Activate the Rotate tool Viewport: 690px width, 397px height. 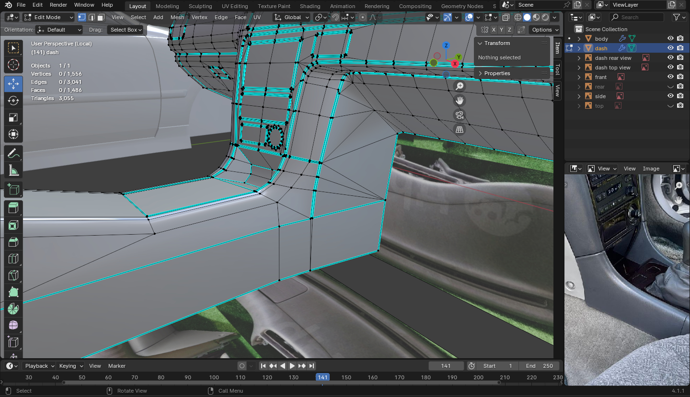point(13,101)
